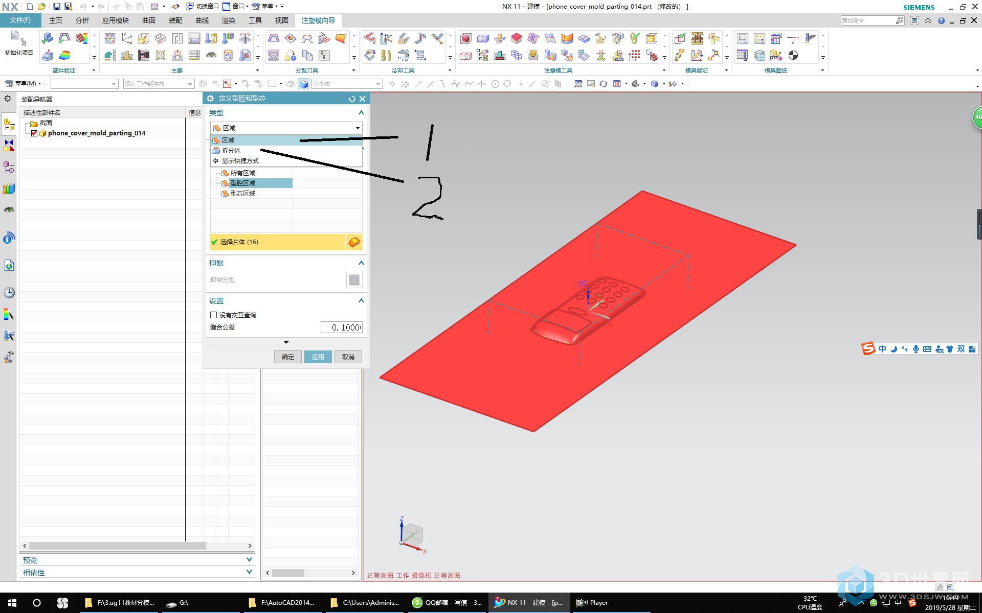Toggle visibility of phone_cover_mold_parting_014
The image size is (982, 613).
pyautogui.click(x=34, y=133)
